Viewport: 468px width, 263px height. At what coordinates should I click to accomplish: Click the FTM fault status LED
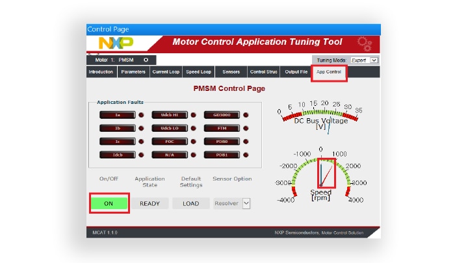pos(246,129)
